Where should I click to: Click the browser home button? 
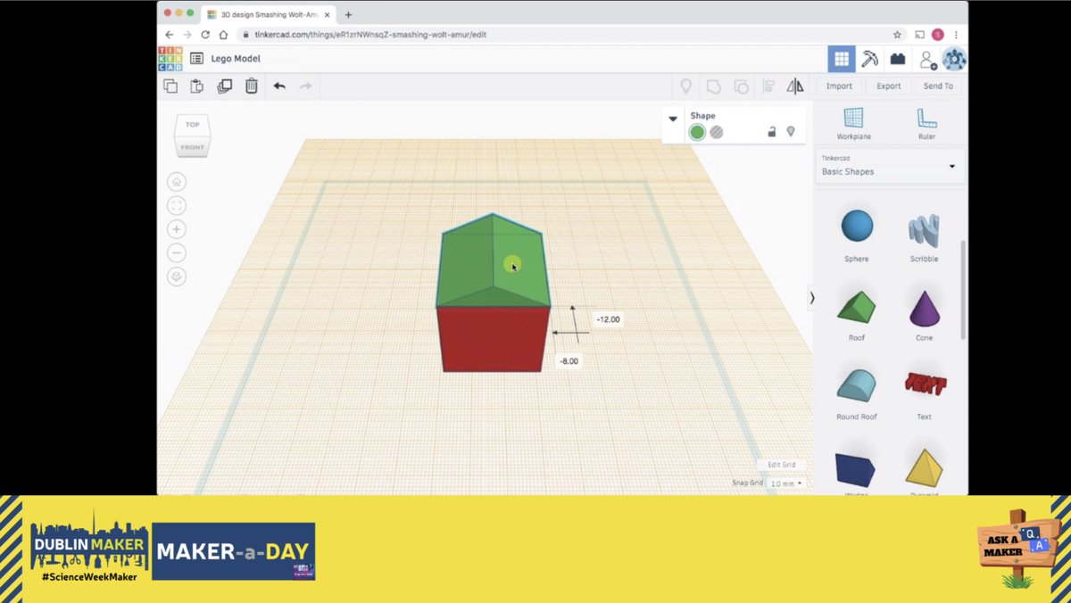[223, 35]
